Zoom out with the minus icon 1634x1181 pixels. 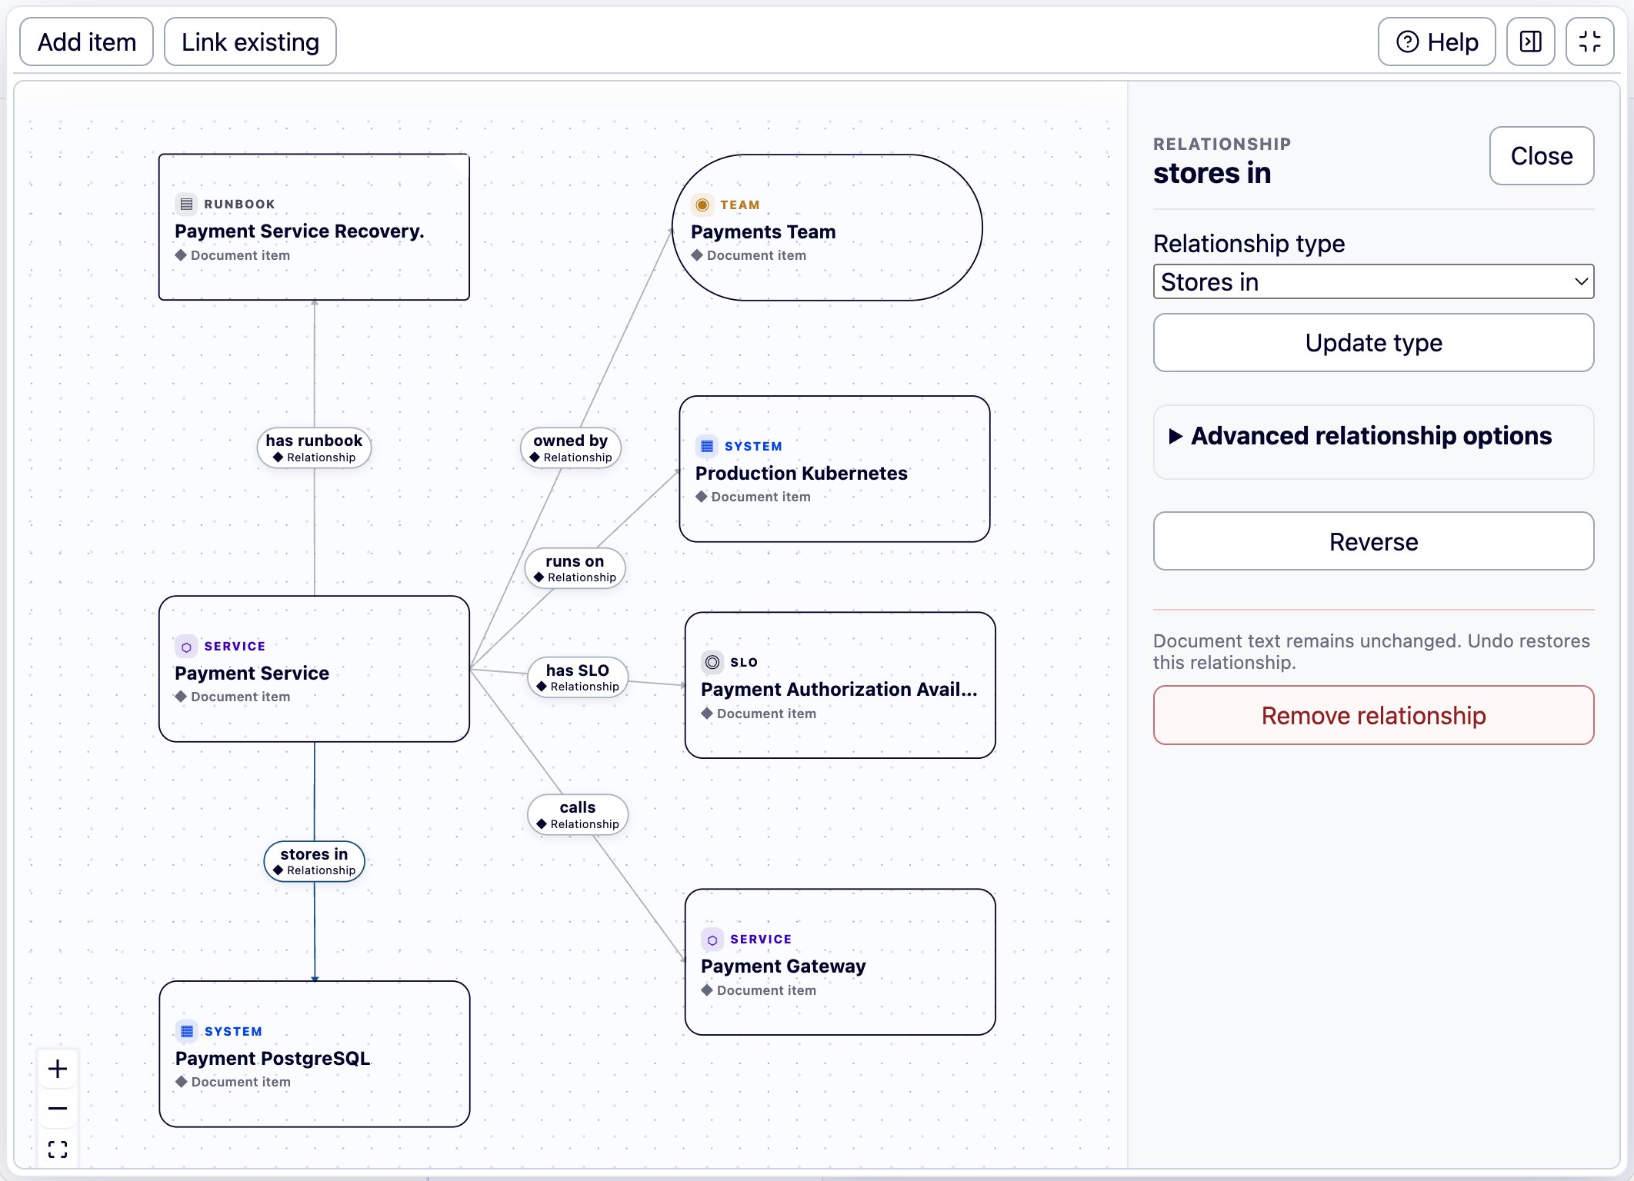coord(58,1109)
